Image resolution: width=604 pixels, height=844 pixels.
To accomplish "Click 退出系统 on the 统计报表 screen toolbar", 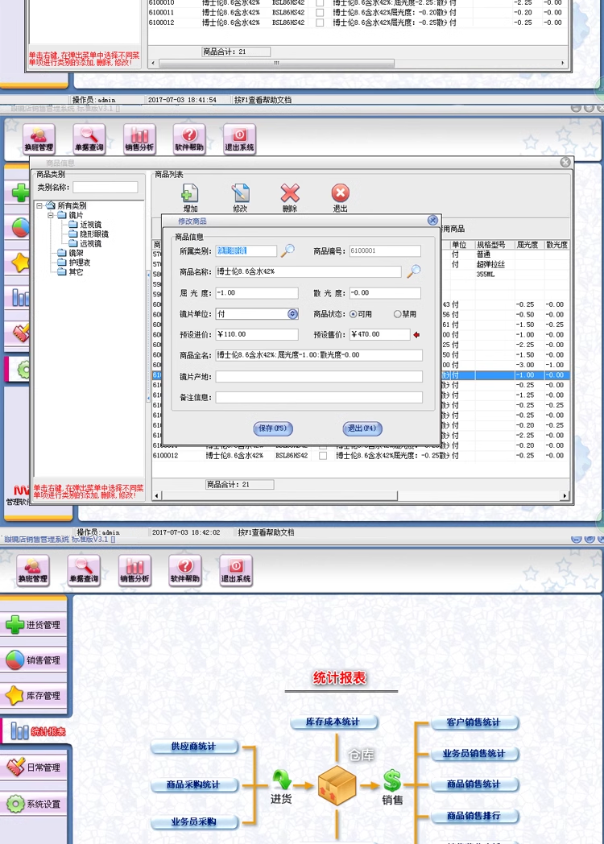I will (236, 570).
